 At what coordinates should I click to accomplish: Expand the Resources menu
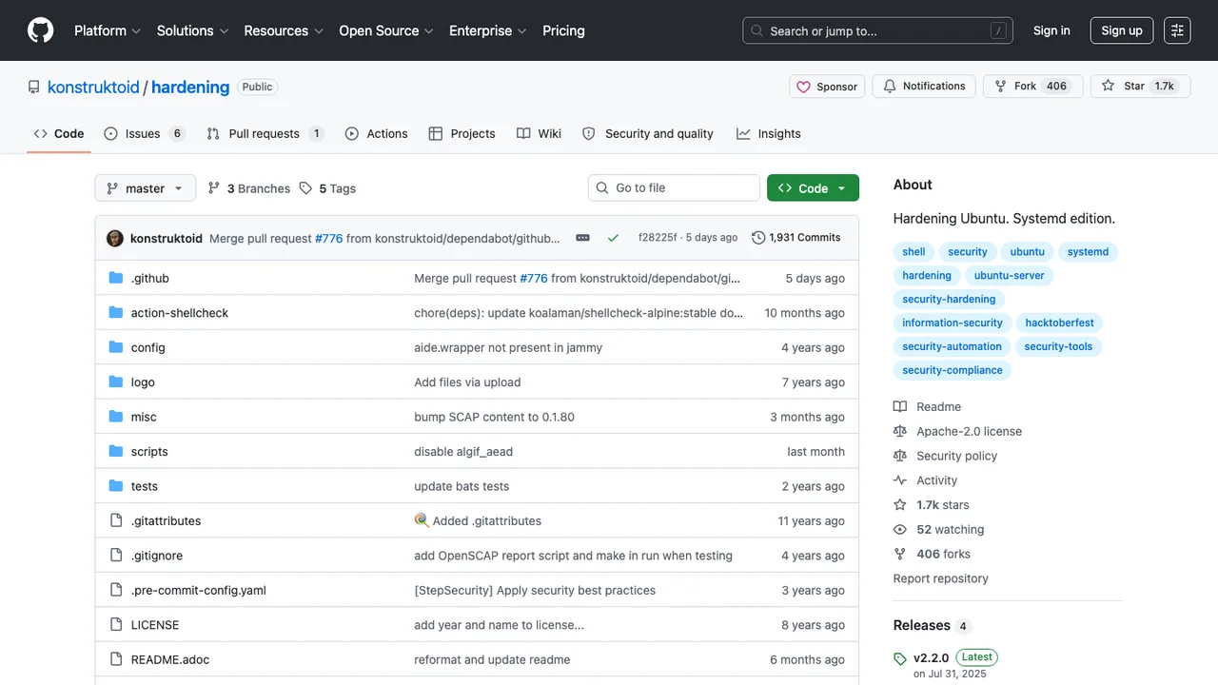coord(284,30)
